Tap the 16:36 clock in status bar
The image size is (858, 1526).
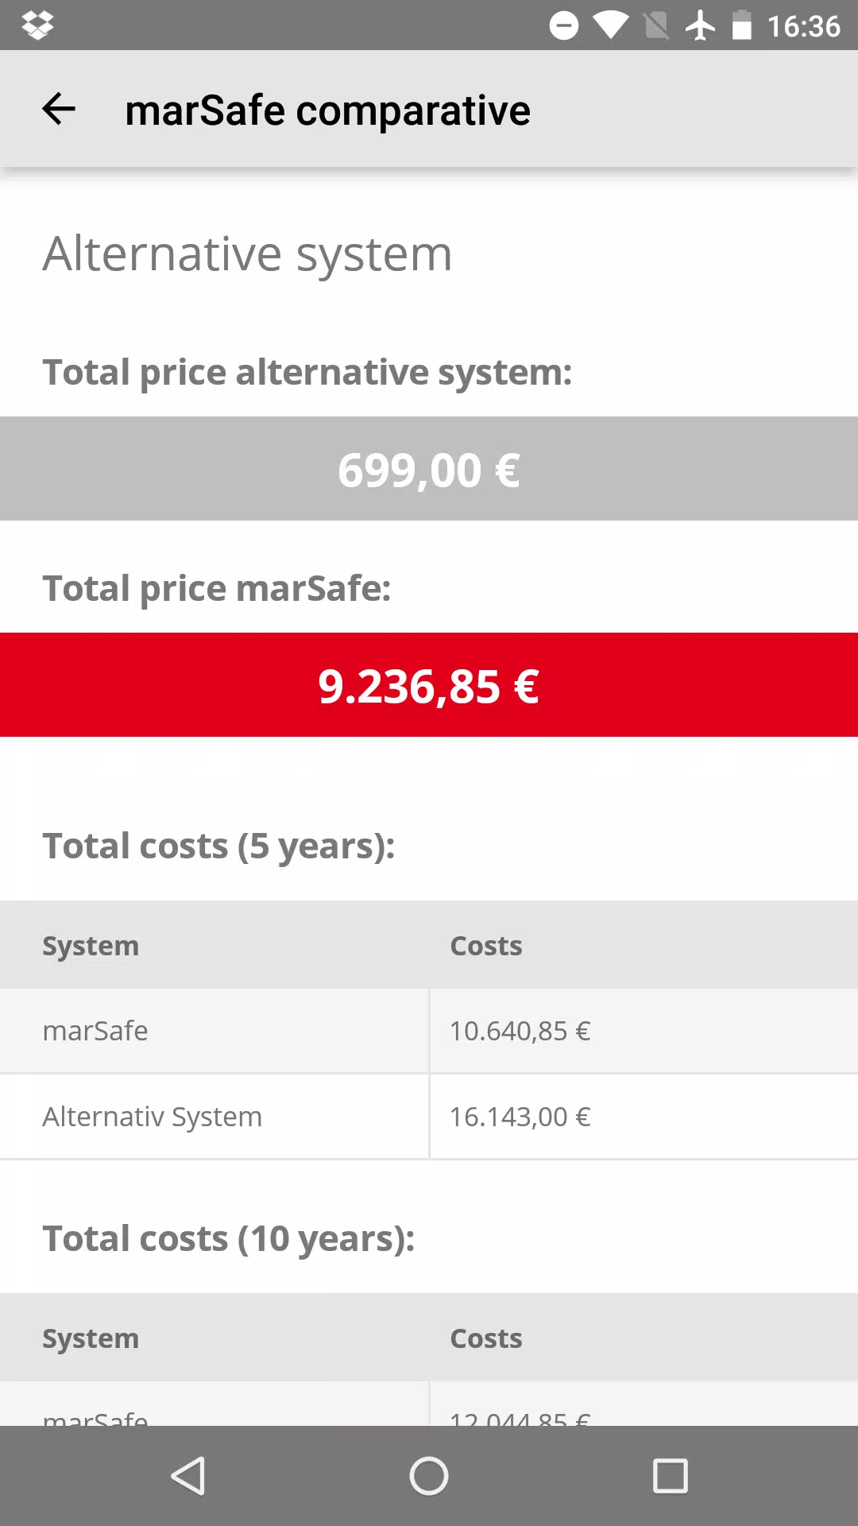(803, 26)
